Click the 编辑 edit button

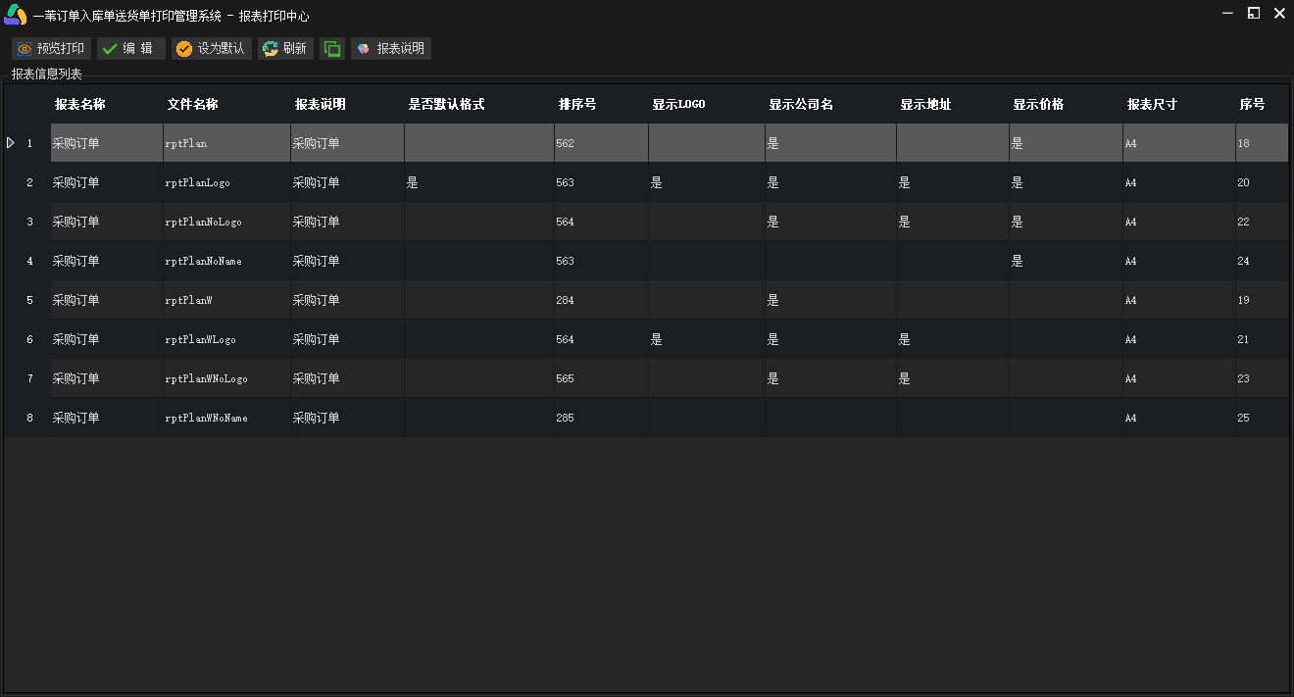click(x=131, y=49)
